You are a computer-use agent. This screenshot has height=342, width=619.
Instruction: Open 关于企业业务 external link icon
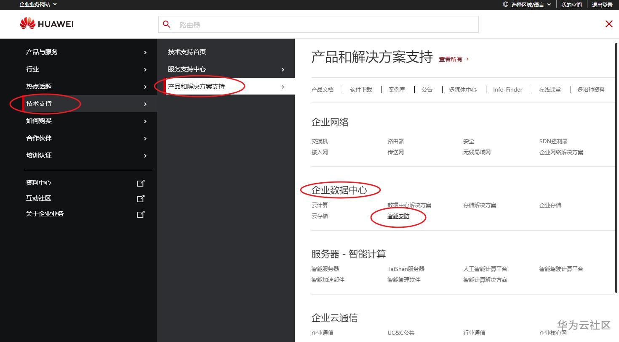pyautogui.click(x=141, y=214)
